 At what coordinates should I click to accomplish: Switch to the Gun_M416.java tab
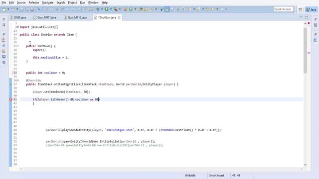pos(75,18)
